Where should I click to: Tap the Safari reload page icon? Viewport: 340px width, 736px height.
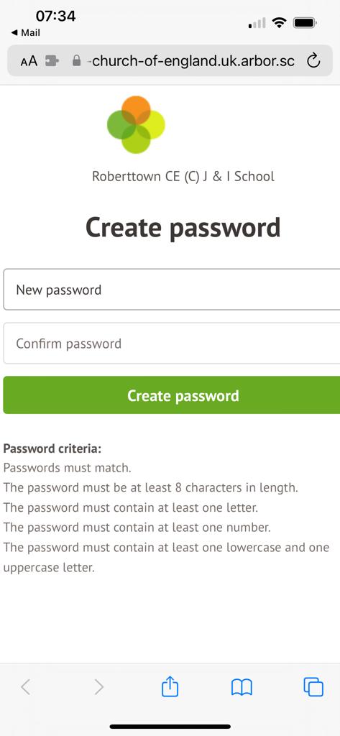tap(313, 60)
